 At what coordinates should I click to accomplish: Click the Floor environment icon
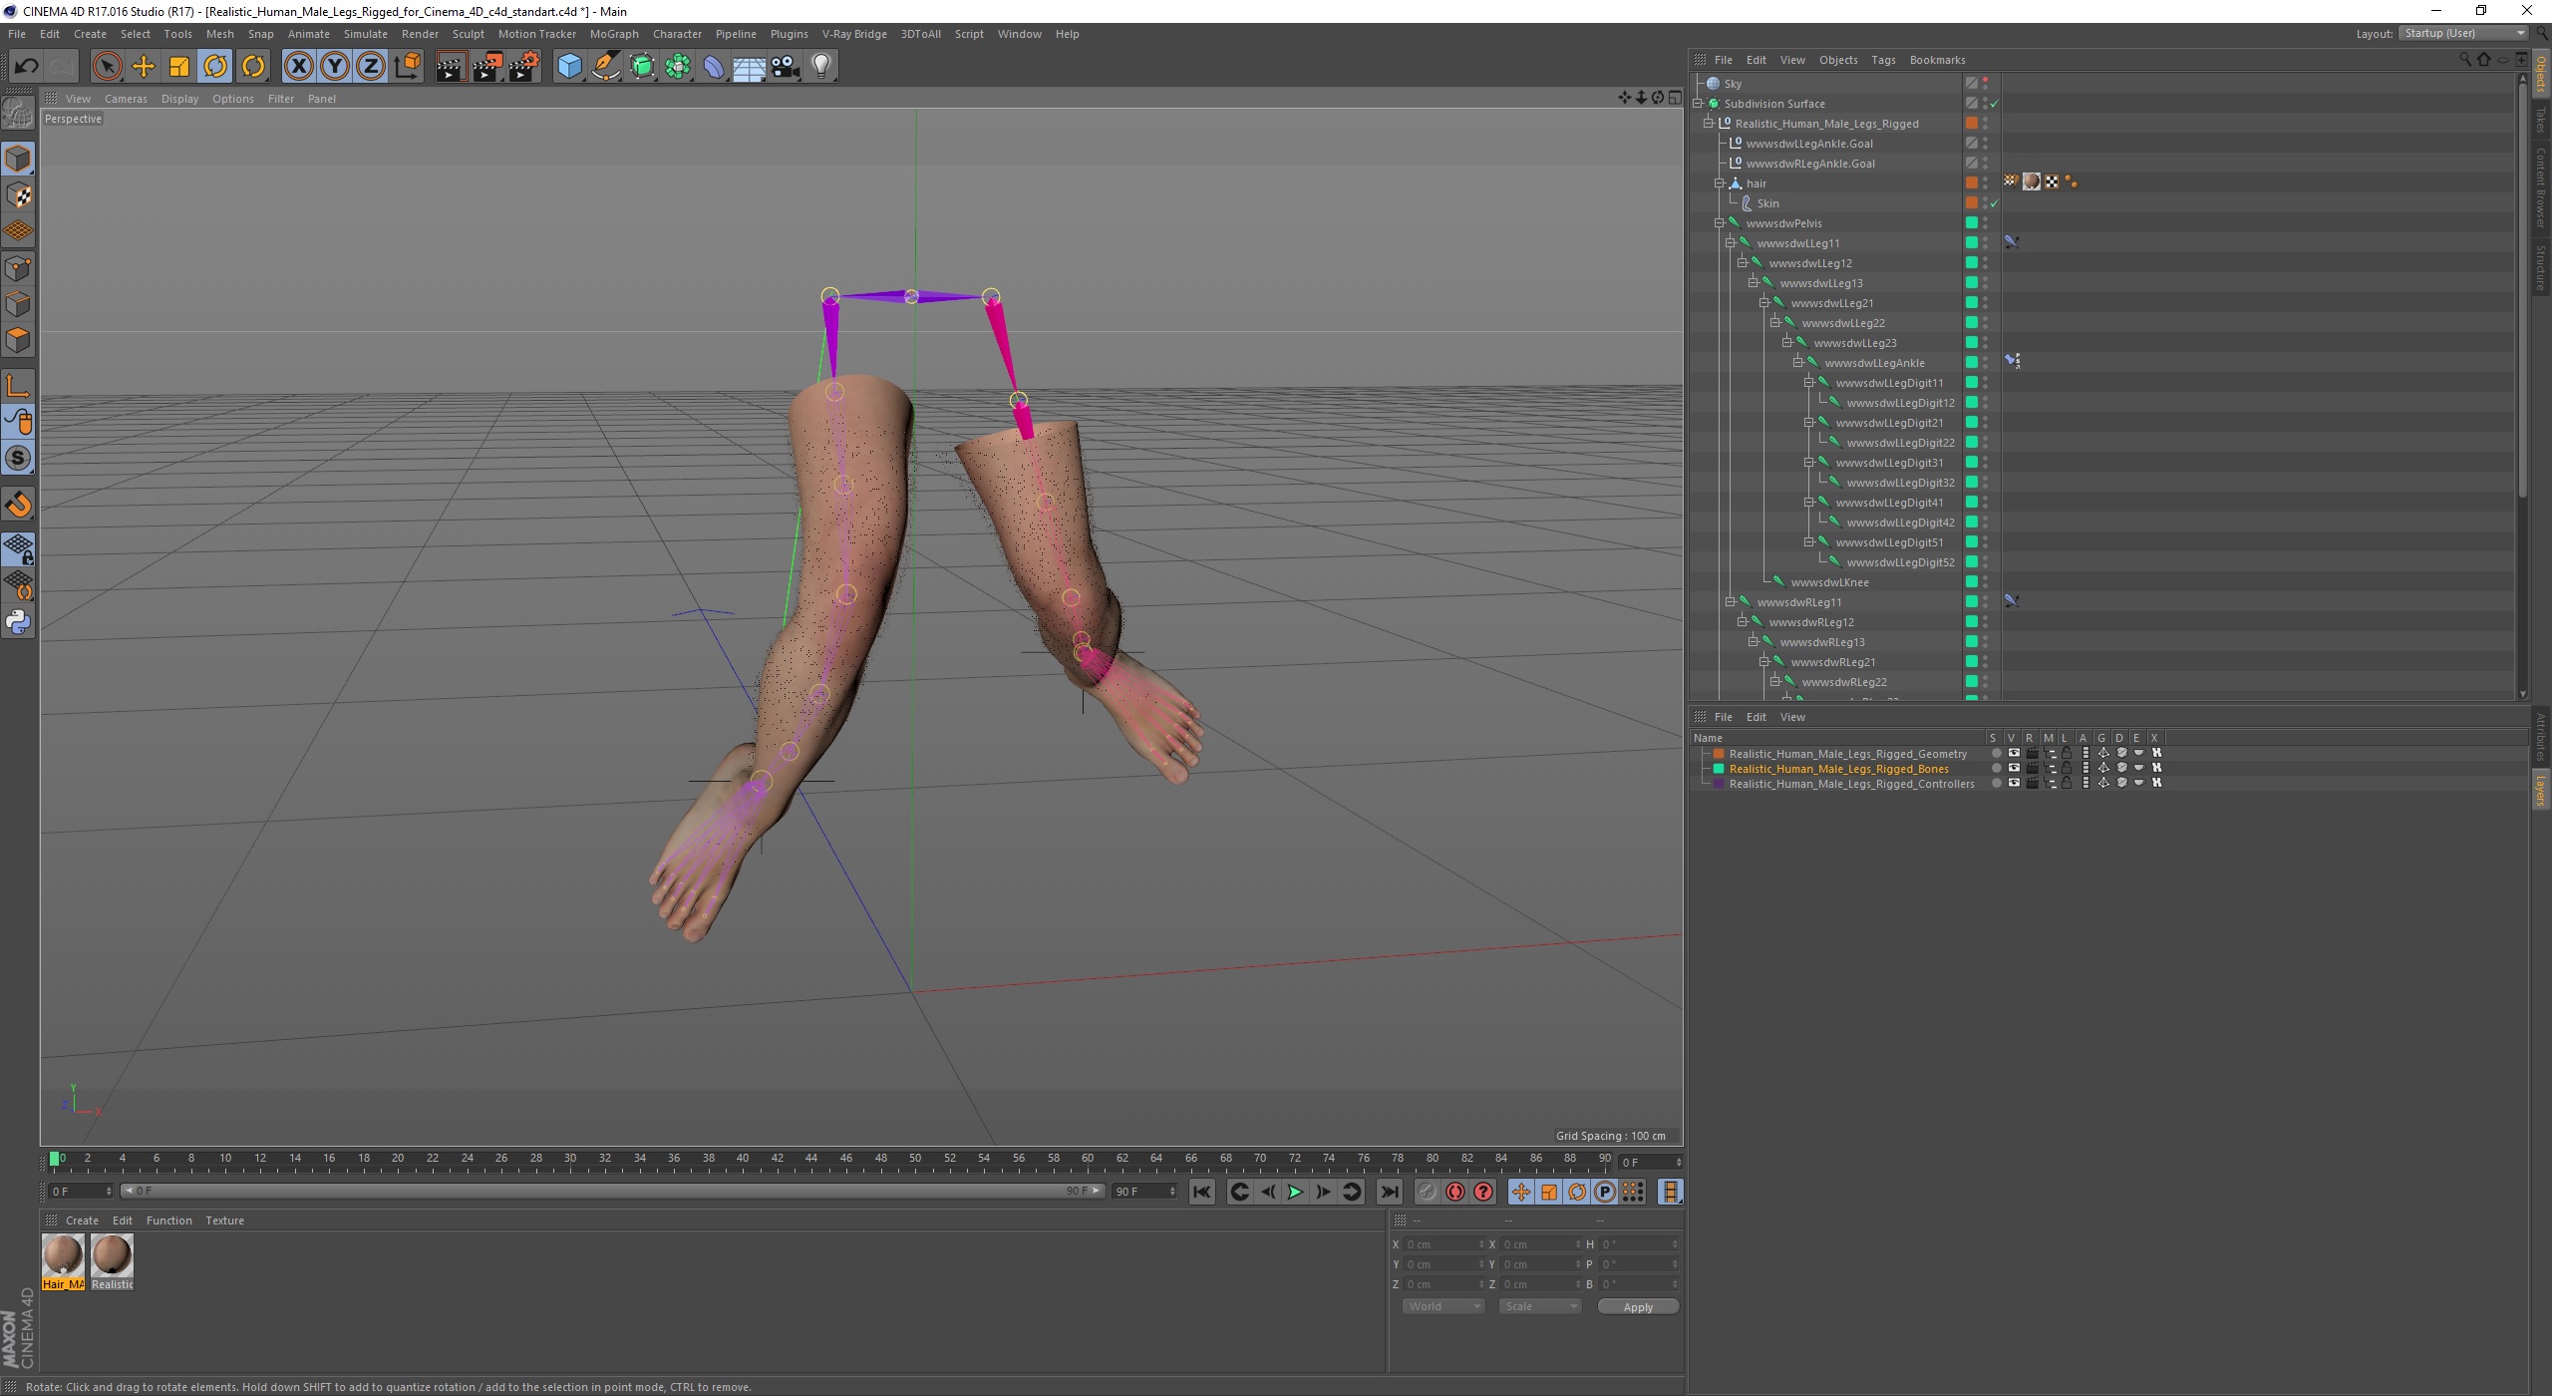(x=750, y=67)
